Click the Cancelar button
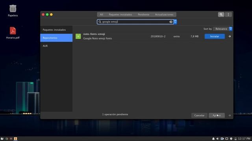252x141 pixels. click(x=199, y=115)
